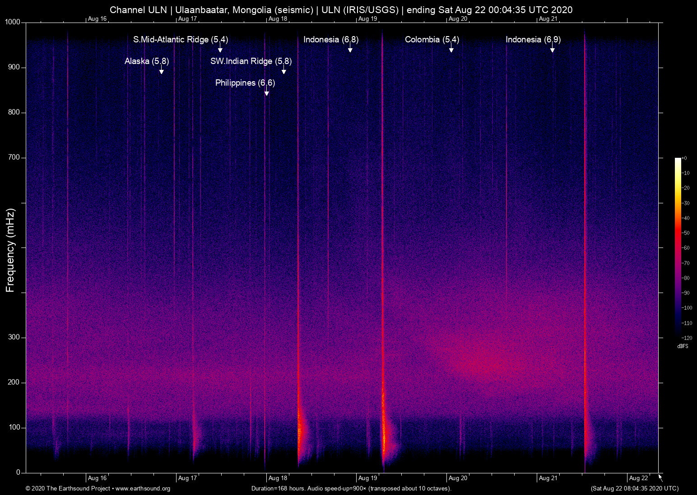Click the 200 frequency axis label
The image size is (697, 495).
pos(14,382)
